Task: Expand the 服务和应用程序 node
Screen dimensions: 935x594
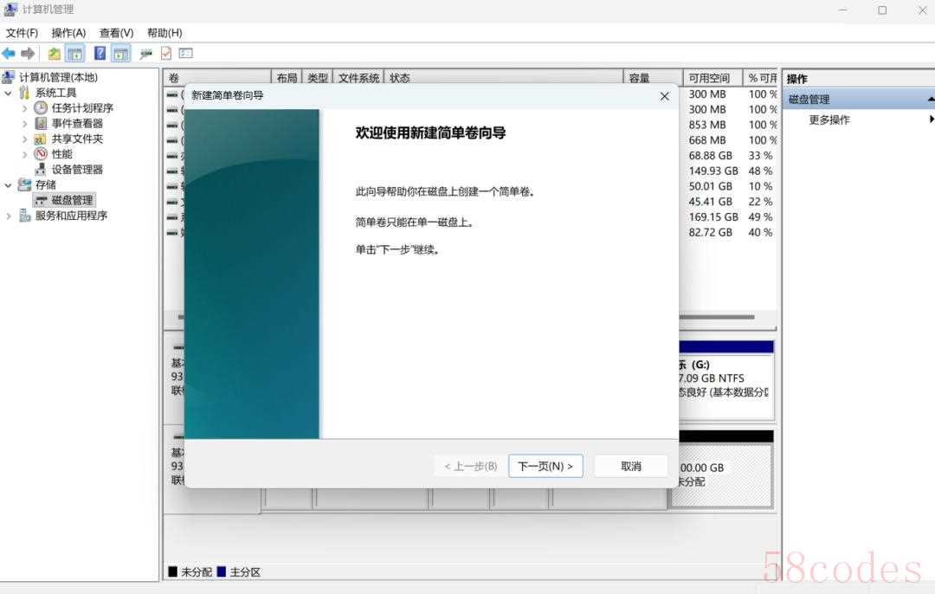Action: click(x=9, y=216)
